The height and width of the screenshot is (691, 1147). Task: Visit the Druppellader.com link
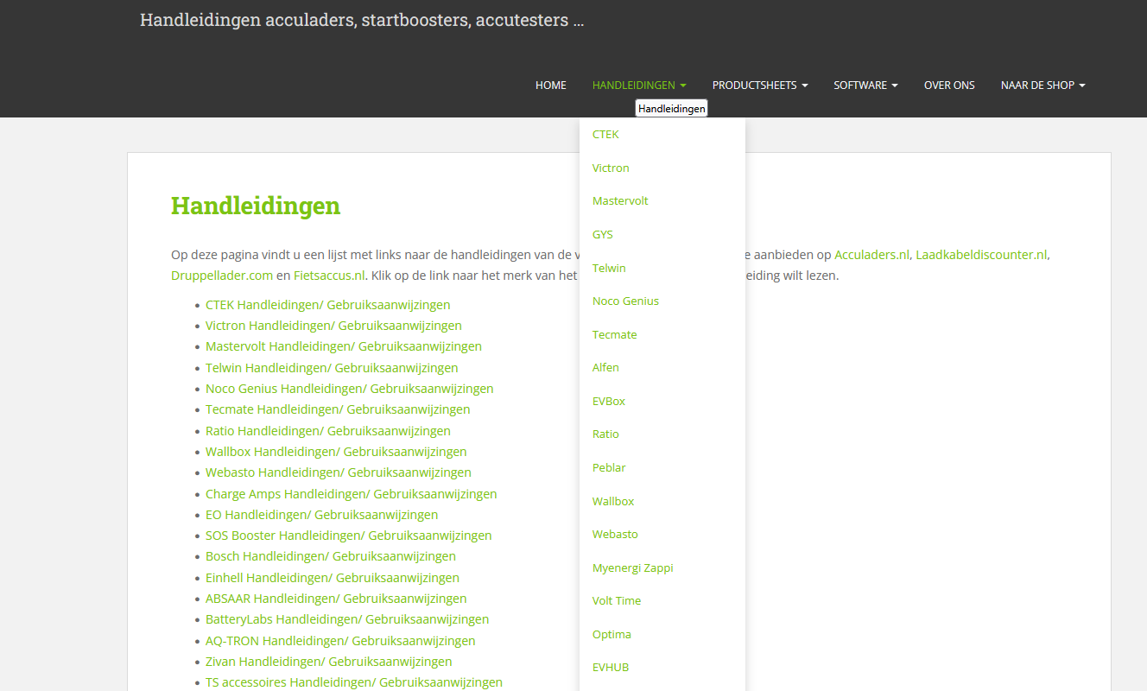click(x=222, y=276)
